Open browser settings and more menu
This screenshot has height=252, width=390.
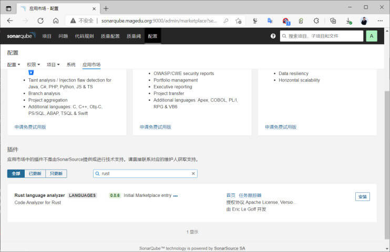pyautogui.click(x=380, y=21)
